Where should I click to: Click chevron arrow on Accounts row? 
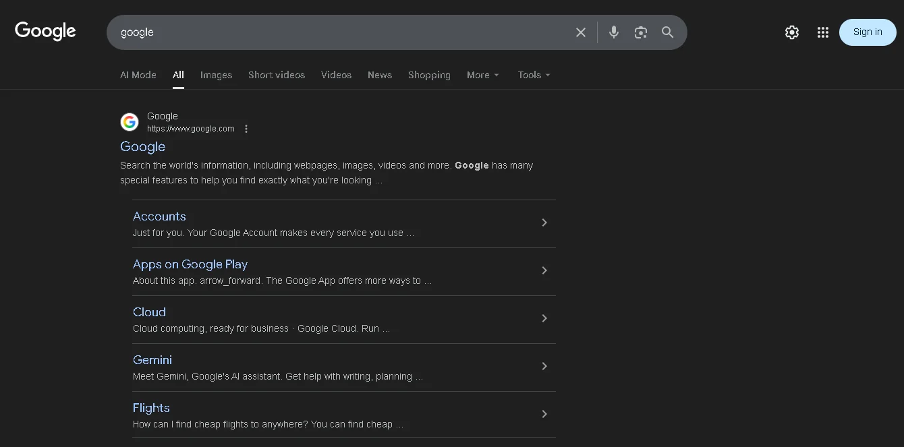[x=544, y=222]
